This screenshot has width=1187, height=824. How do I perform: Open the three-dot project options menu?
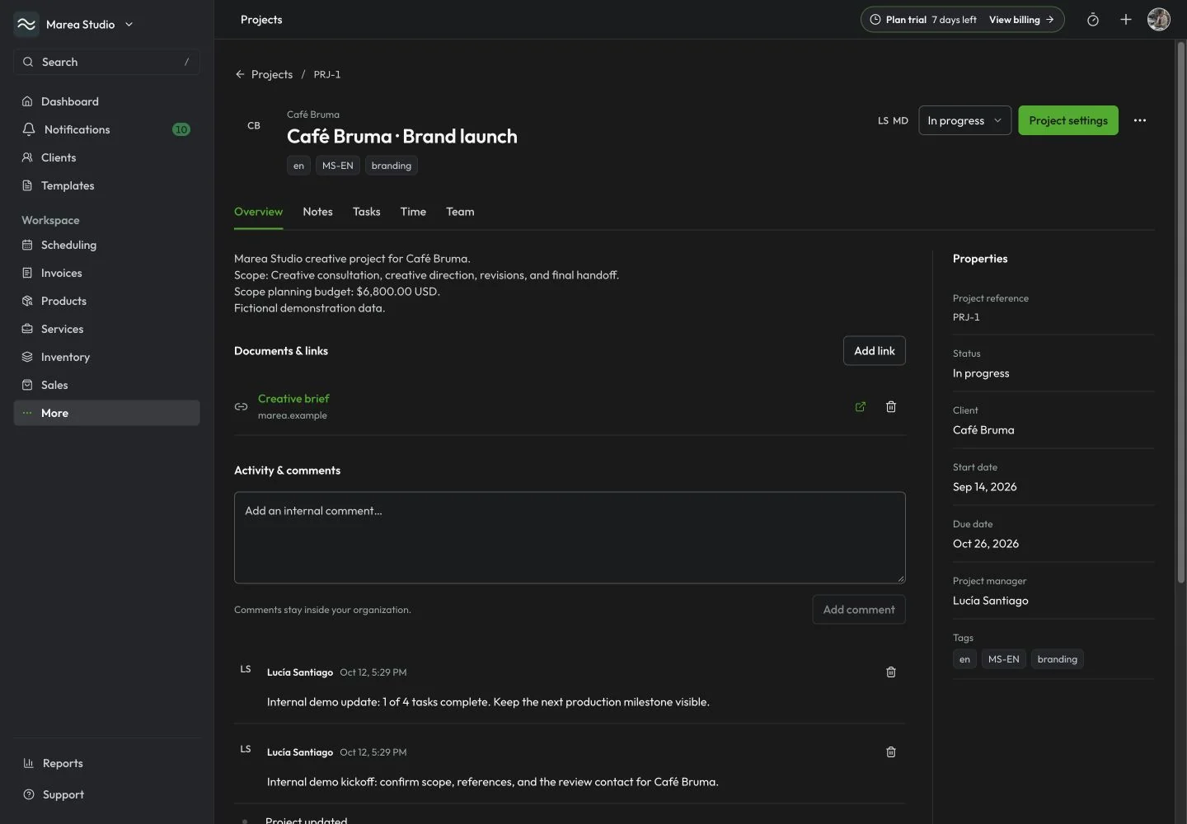(1140, 120)
